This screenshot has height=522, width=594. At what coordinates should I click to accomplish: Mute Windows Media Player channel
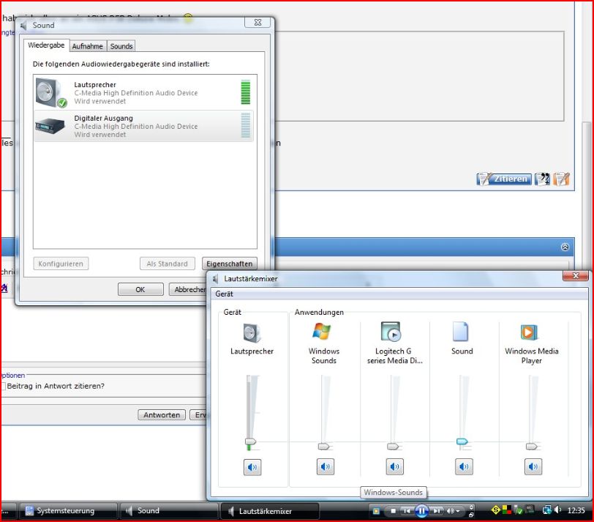pyautogui.click(x=533, y=466)
